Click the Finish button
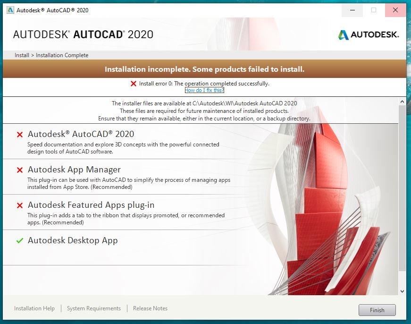This screenshot has height=324, width=411. tap(377, 310)
